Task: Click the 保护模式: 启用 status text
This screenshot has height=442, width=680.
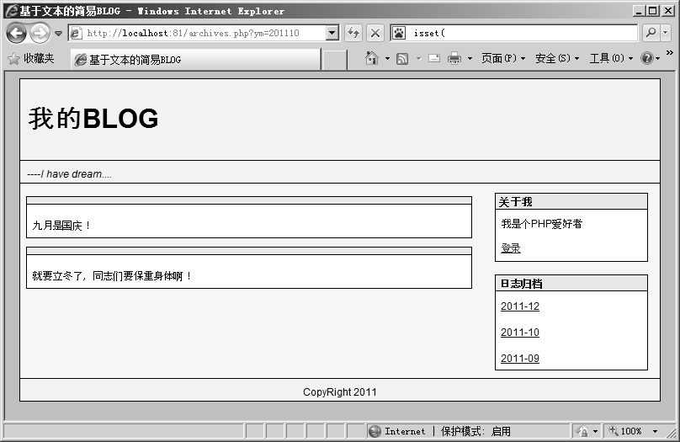Action: pyautogui.click(x=475, y=431)
